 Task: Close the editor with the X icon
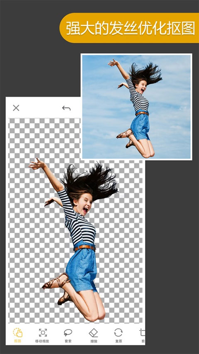tap(16, 108)
